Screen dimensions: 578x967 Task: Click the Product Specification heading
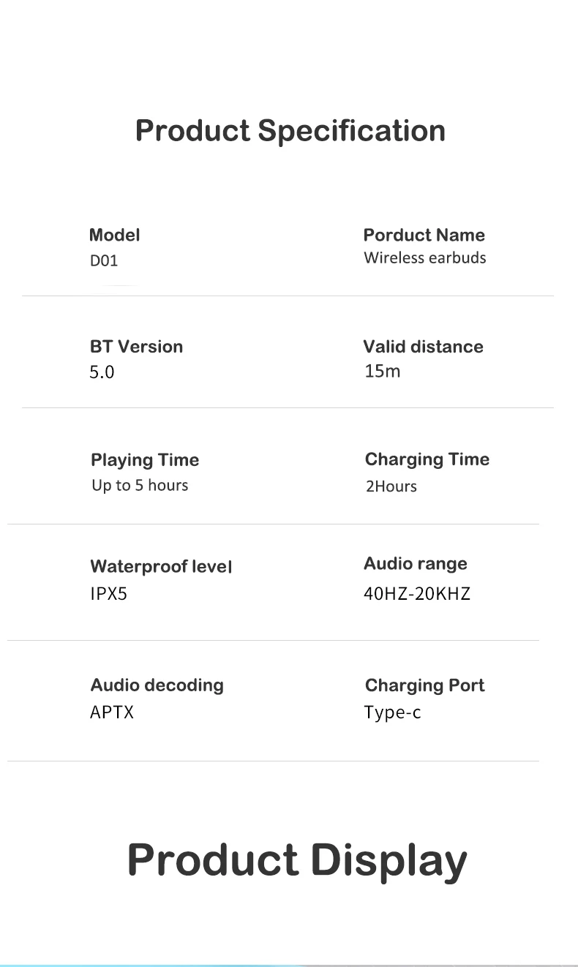tap(290, 131)
